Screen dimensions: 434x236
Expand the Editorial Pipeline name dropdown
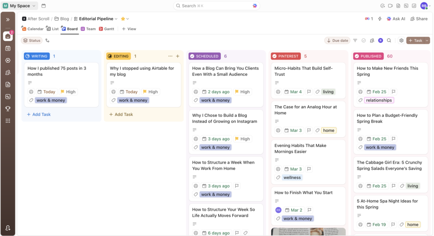click(x=116, y=19)
